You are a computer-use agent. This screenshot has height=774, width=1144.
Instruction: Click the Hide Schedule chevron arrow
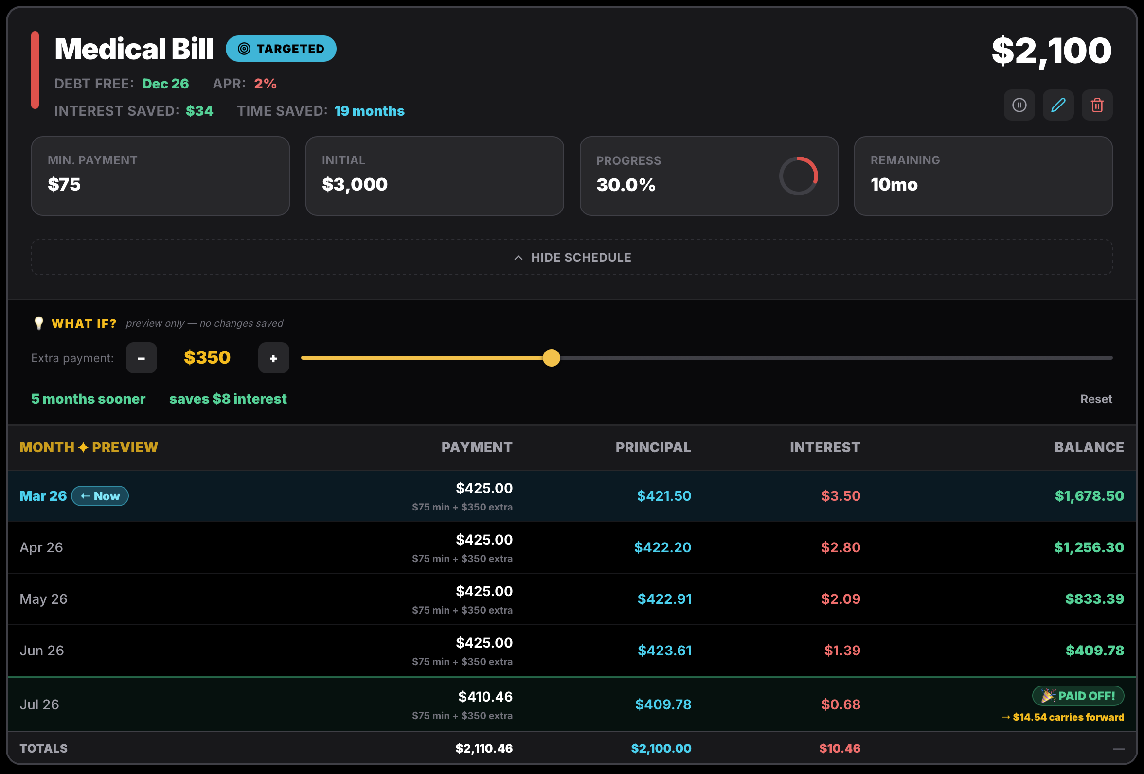518,257
